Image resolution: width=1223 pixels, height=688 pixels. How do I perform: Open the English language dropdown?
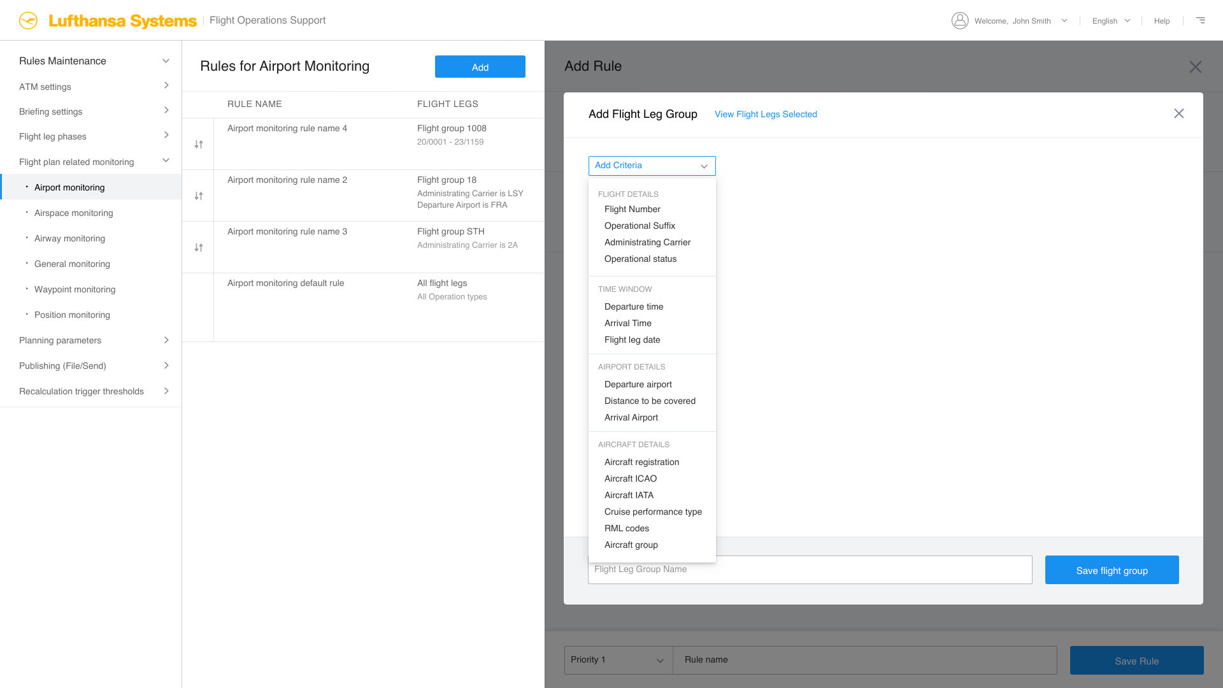pyautogui.click(x=1111, y=21)
